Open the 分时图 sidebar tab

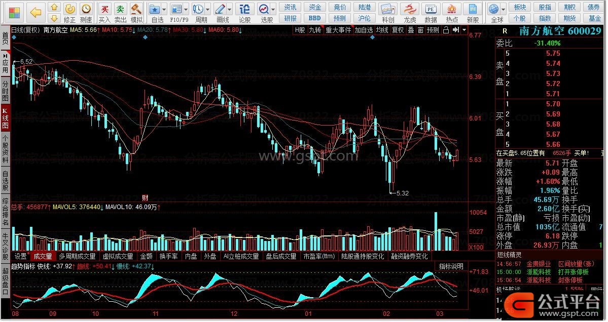click(5, 91)
